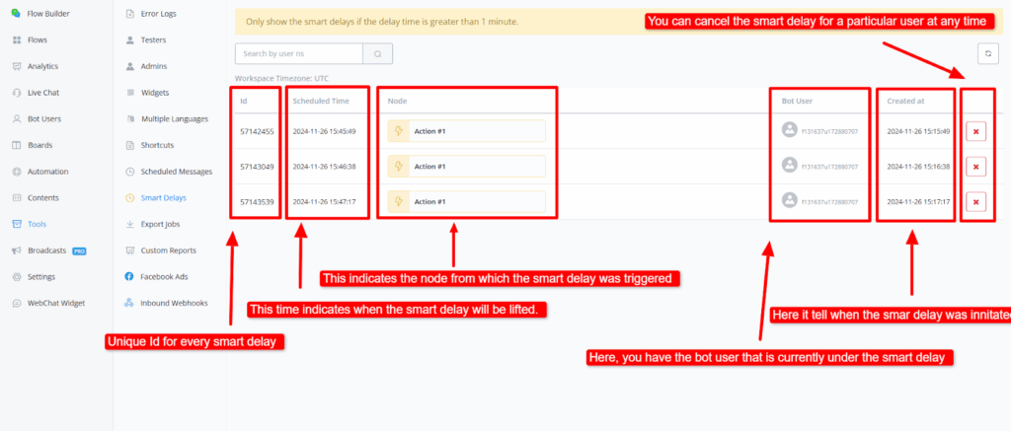
Task: Click bot user avatar in first row
Action: click(789, 130)
